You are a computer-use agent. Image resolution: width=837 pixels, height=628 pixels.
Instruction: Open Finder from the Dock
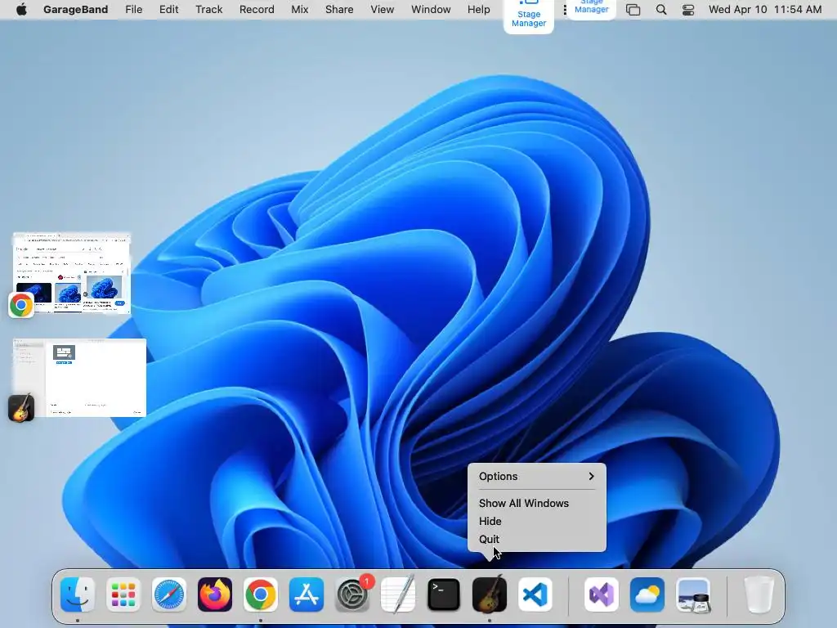pyautogui.click(x=78, y=594)
